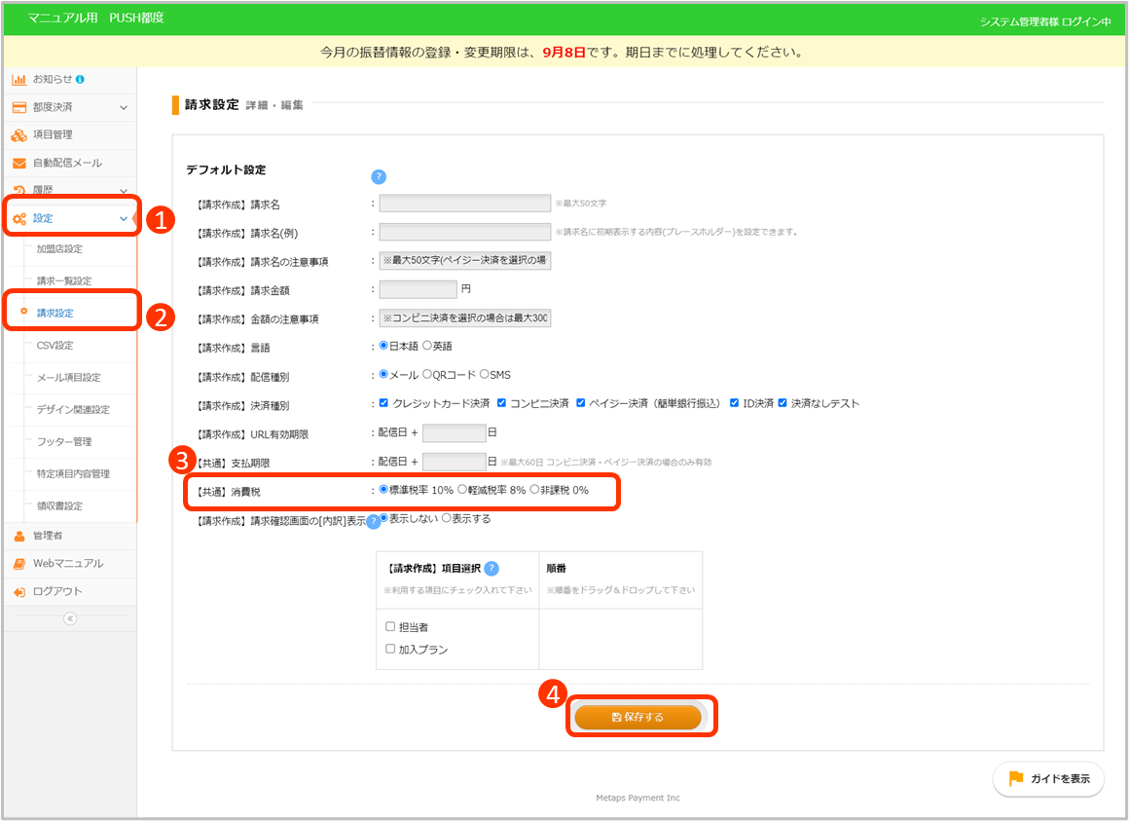The image size is (1129, 821).
Task: Check the 担当者 item checkbox
Action: point(390,627)
